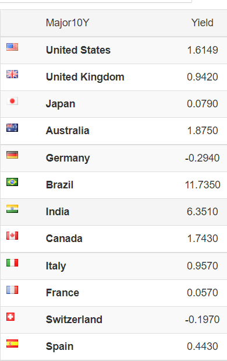This screenshot has width=227, height=361.
Task: Open the France bond link
Action: [x=62, y=293]
